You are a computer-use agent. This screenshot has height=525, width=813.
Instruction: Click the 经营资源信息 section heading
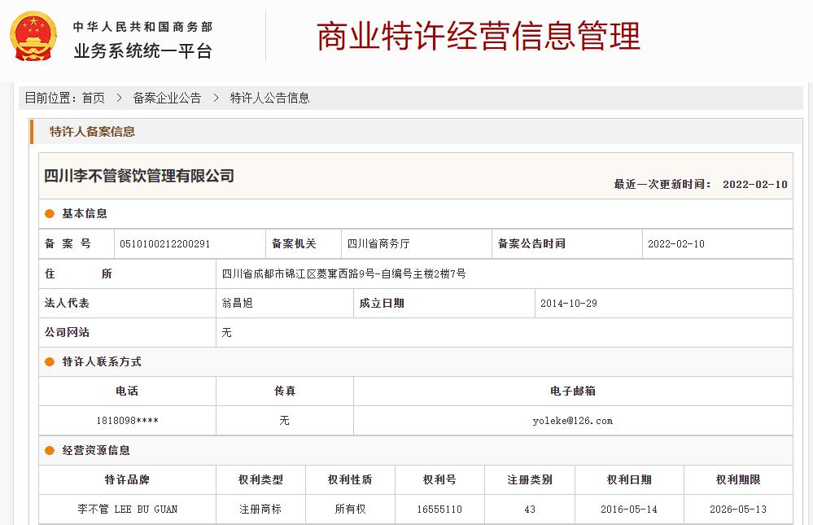(x=96, y=450)
